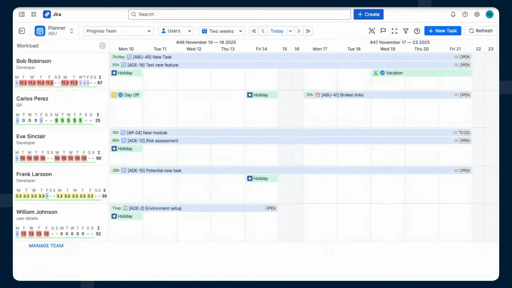Click the Refresh button

coord(481,31)
